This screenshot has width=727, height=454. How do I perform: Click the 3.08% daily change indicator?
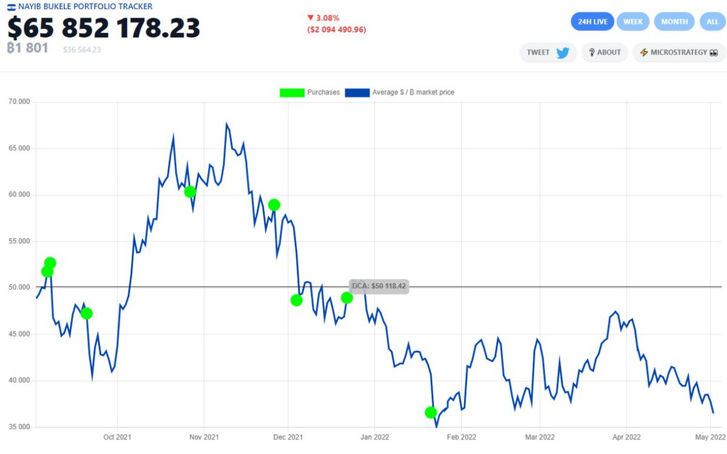pyautogui.click(x=324, y=18)
